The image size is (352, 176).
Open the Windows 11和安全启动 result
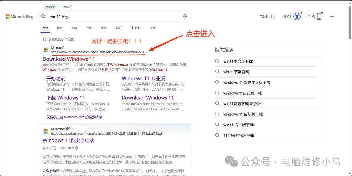[68, 140]
